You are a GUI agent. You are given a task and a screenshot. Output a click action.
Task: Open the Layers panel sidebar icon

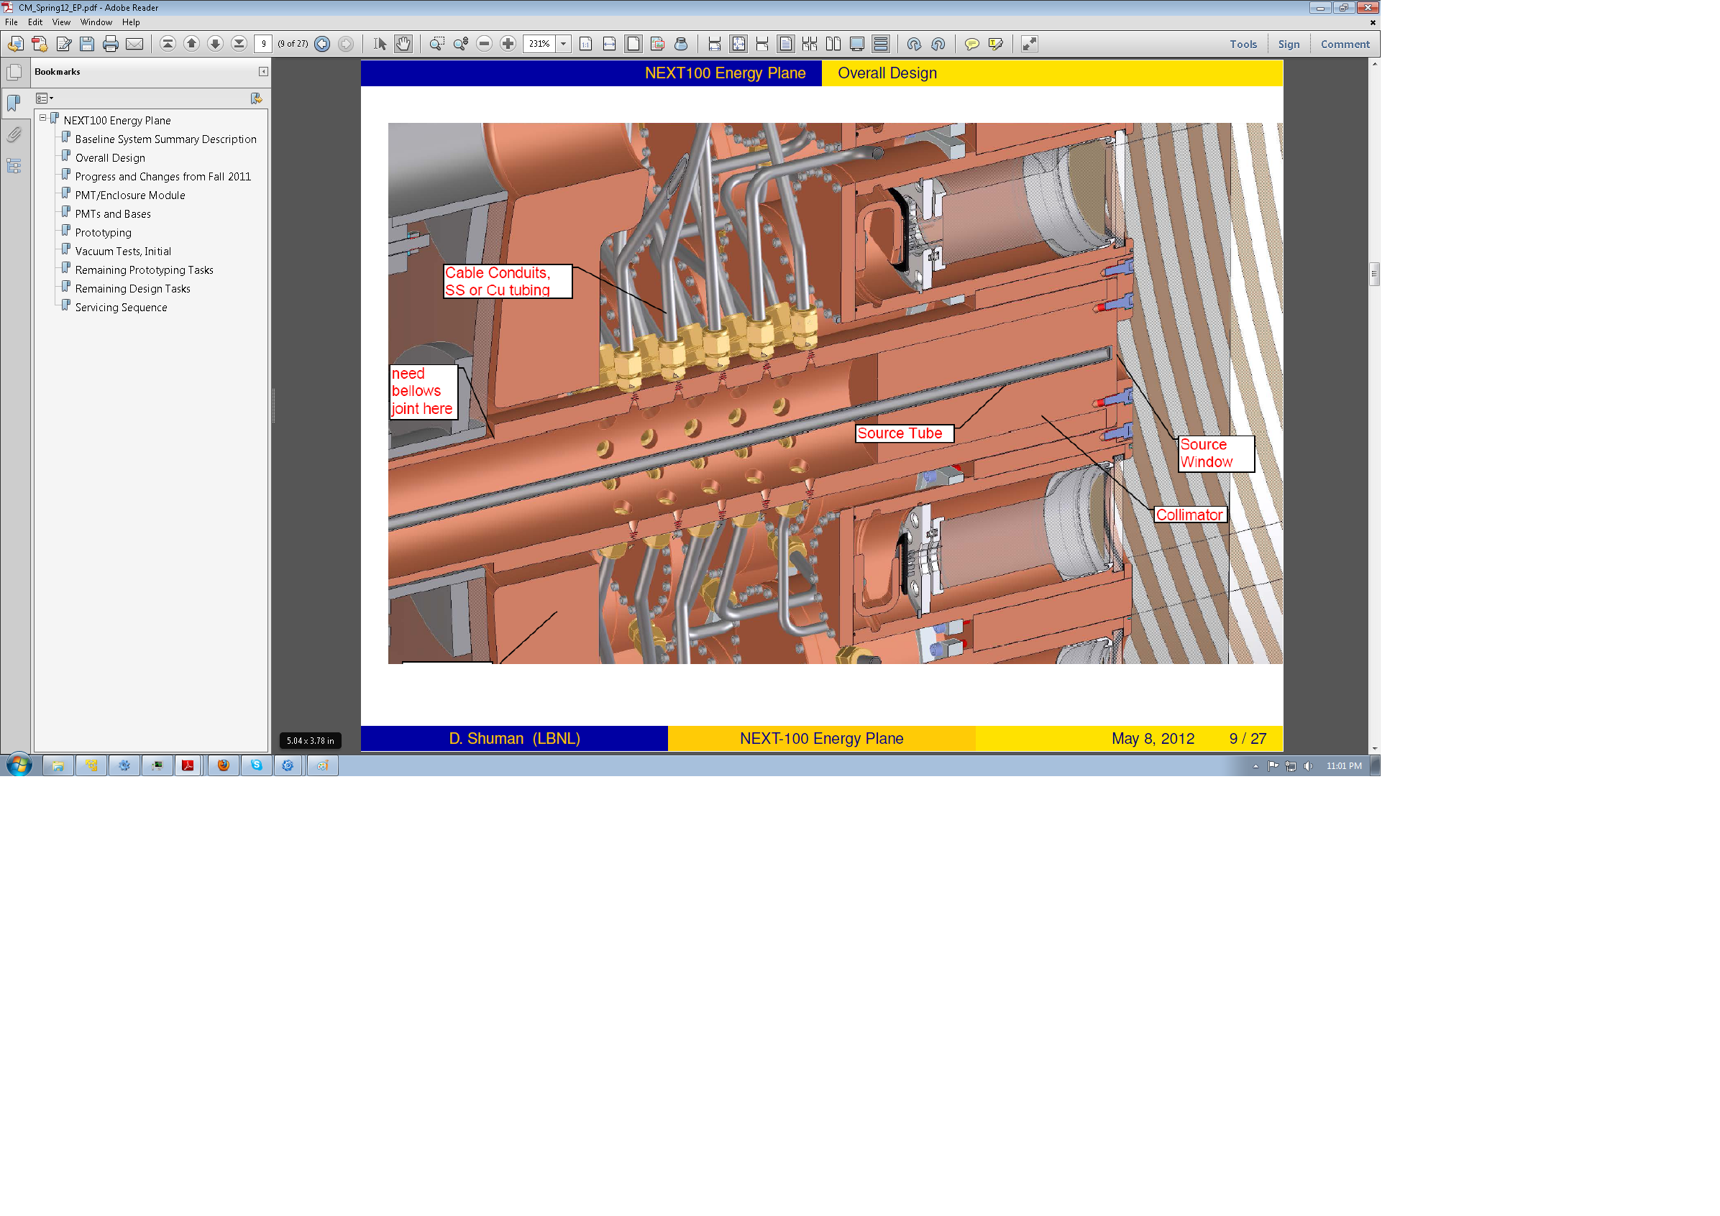pyautogui.click(x=14, y=165)
